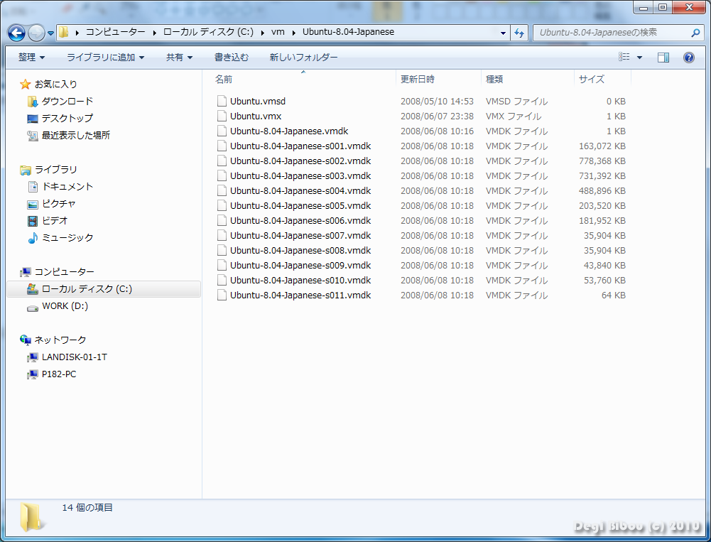Open the ビデオ library
This screenshot has width=711, height=542.
point(55,220)
